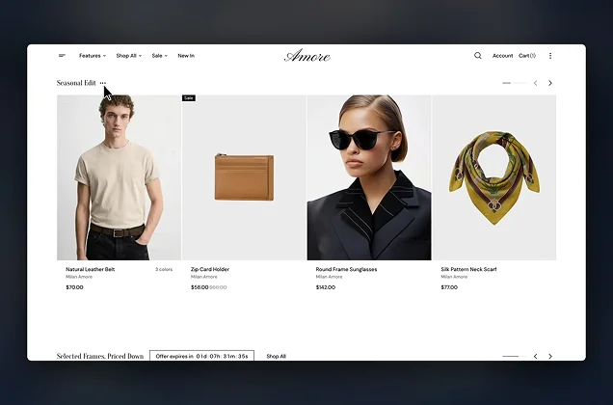613x405 pixels.
Task: Open Cart (1)
Action: click(527, 56)
